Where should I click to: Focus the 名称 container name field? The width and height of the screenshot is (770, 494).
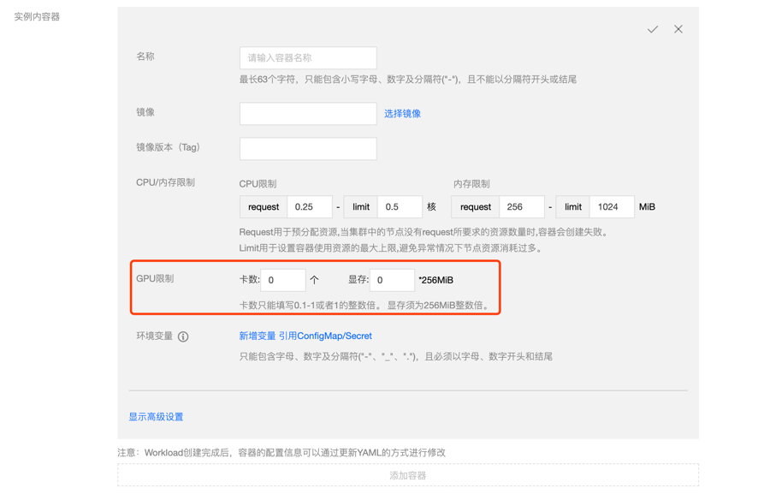pyautogui.click(x=308, y=58)
